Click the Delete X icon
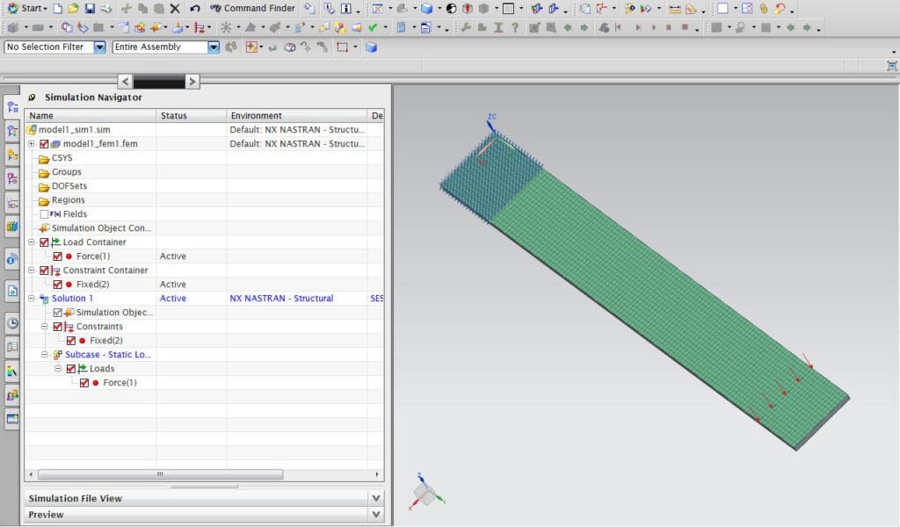Viewport: 900px width, 527px height. point(174,8)
